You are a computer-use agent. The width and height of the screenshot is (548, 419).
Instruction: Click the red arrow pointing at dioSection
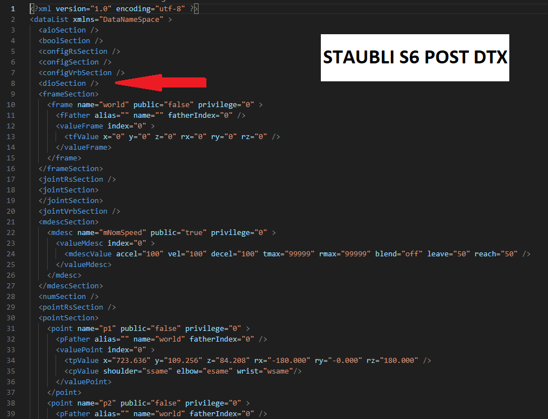point(161,83)
